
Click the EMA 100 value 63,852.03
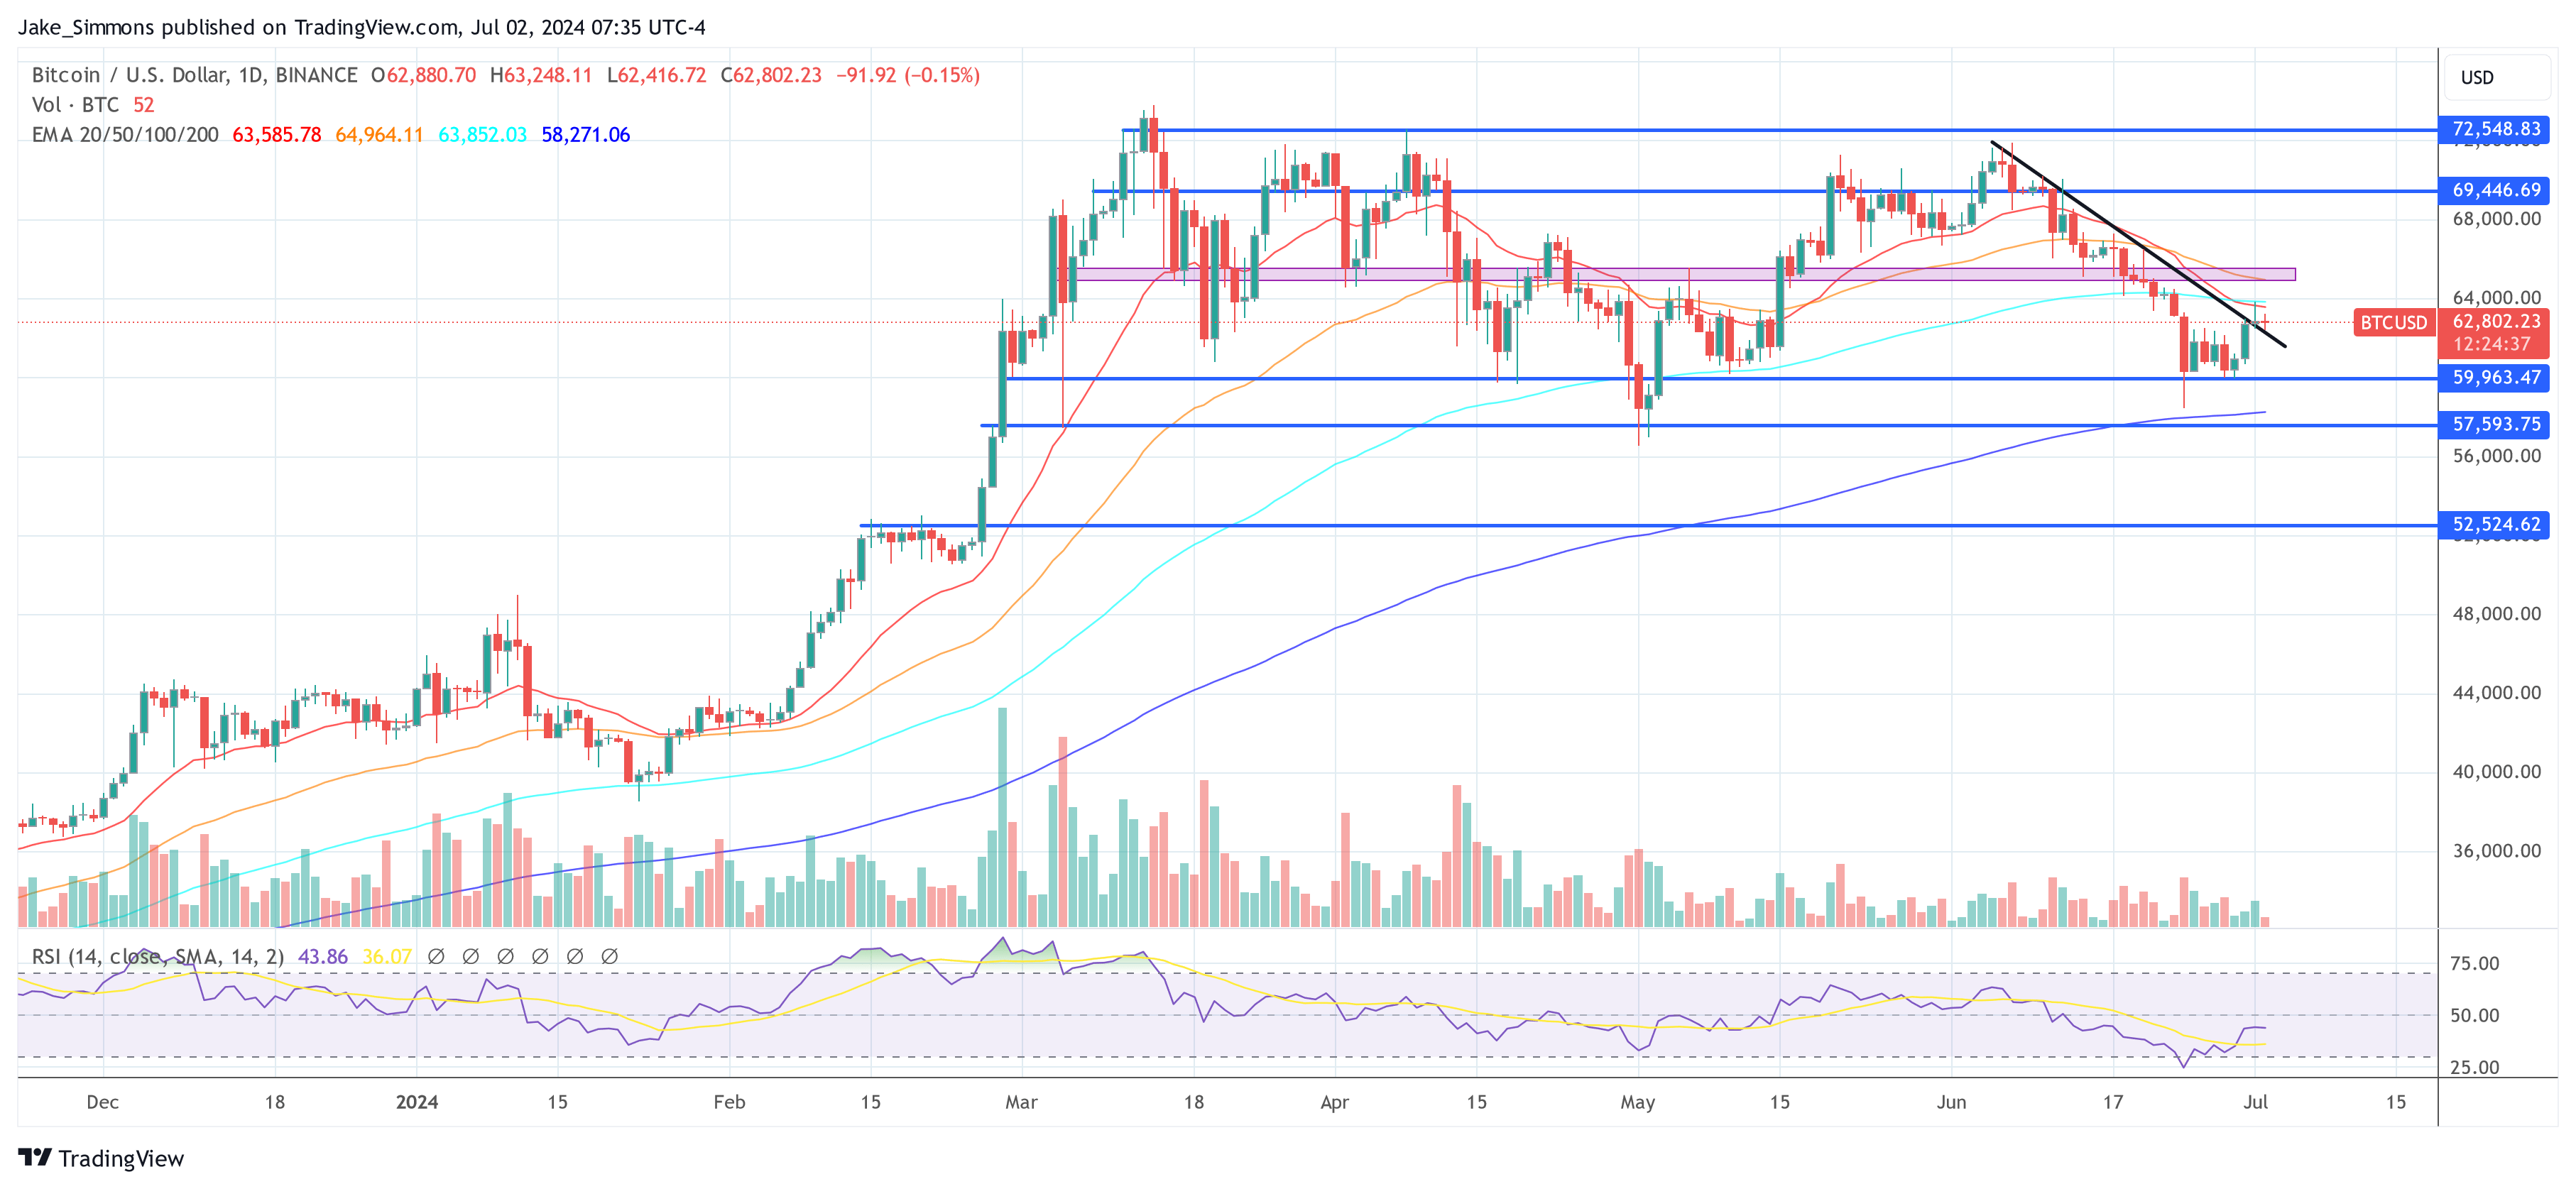(x=482, y=135)
